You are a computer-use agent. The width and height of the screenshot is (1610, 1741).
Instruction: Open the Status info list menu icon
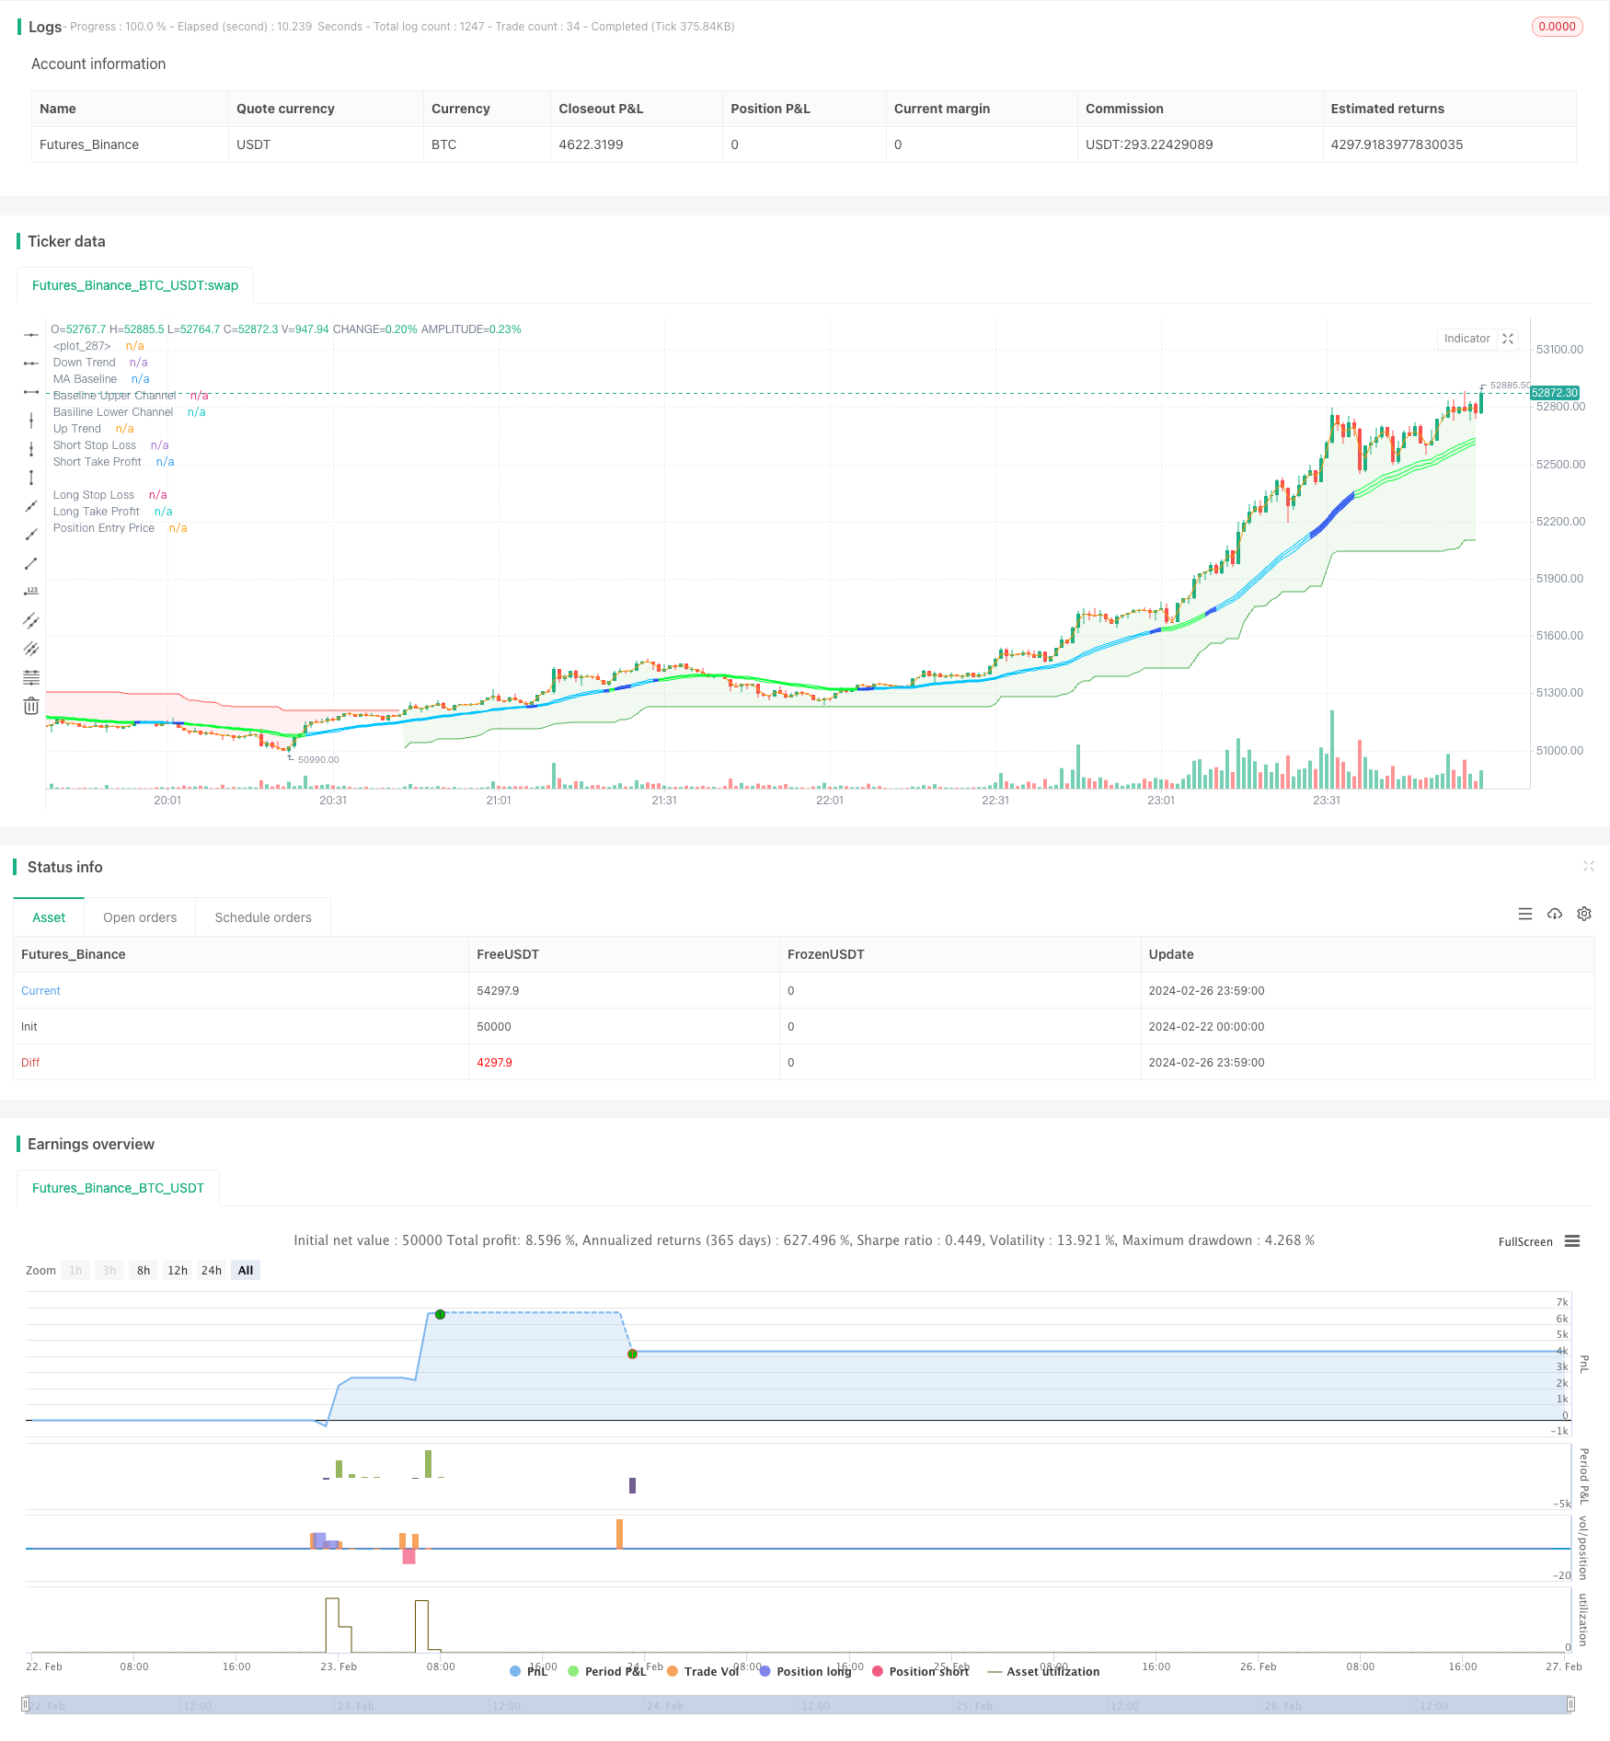(1525, 914)
